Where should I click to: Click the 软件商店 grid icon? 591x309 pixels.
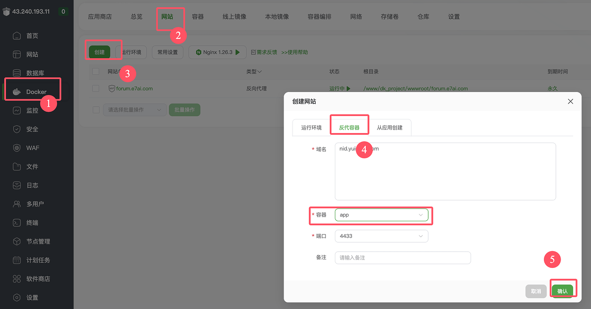pos(17,279)
